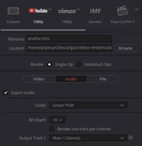Click the presets horizontal scrollbar
142x146 pixels.
(x=43, y=30)
